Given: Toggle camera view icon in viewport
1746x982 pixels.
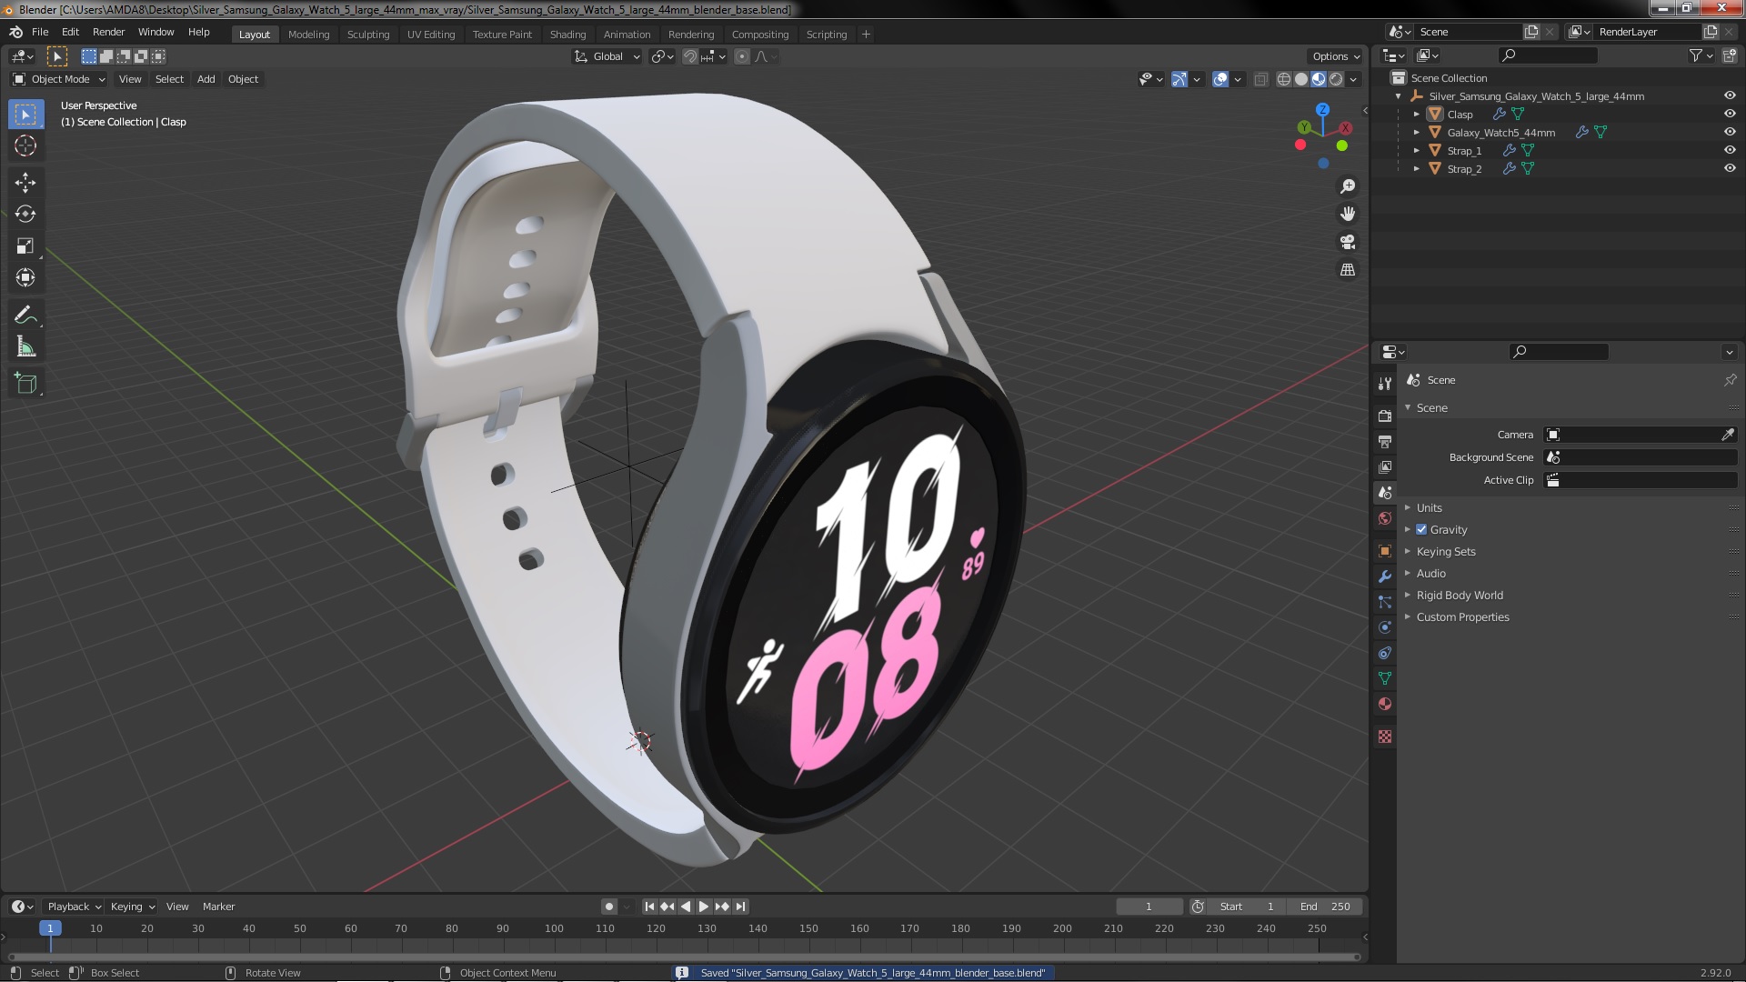Looking at the screenshot, I should click(x=1348, y=242).
